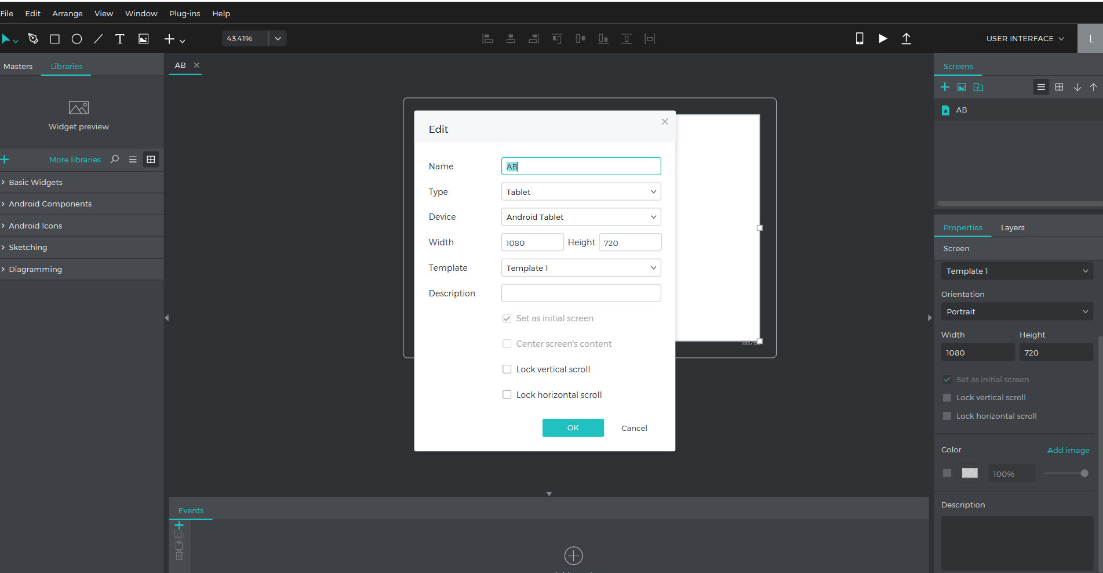Toggle Set as initial screen in dialog
Image resolution: width=1103 pixels, height=573 pixels.
(x=507, y=318)
